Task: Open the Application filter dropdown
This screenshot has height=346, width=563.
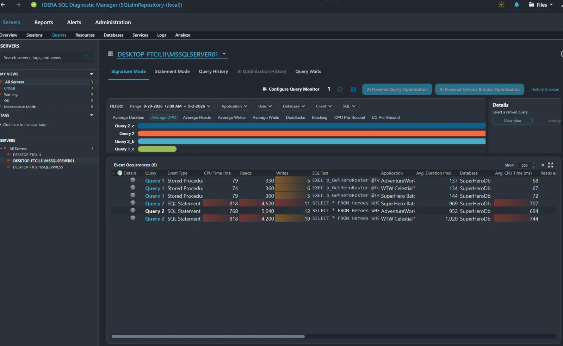Action: 234,106
